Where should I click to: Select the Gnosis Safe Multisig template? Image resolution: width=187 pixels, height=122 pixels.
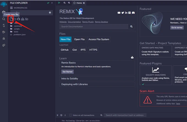click(156, 51)
